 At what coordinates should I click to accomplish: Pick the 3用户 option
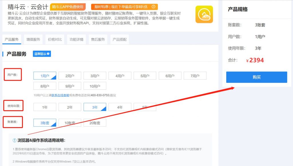95,76
